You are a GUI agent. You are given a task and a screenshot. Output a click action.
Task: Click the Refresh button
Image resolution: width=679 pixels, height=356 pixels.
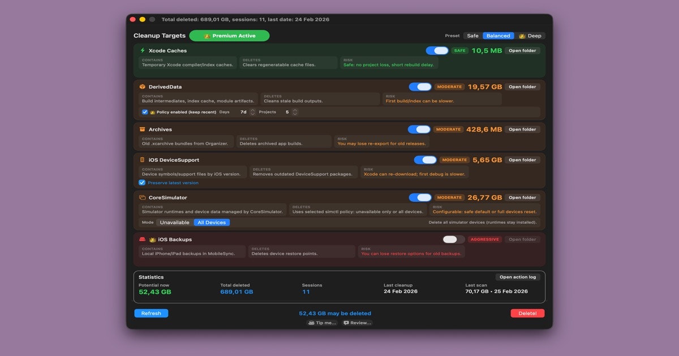point(151,313)
